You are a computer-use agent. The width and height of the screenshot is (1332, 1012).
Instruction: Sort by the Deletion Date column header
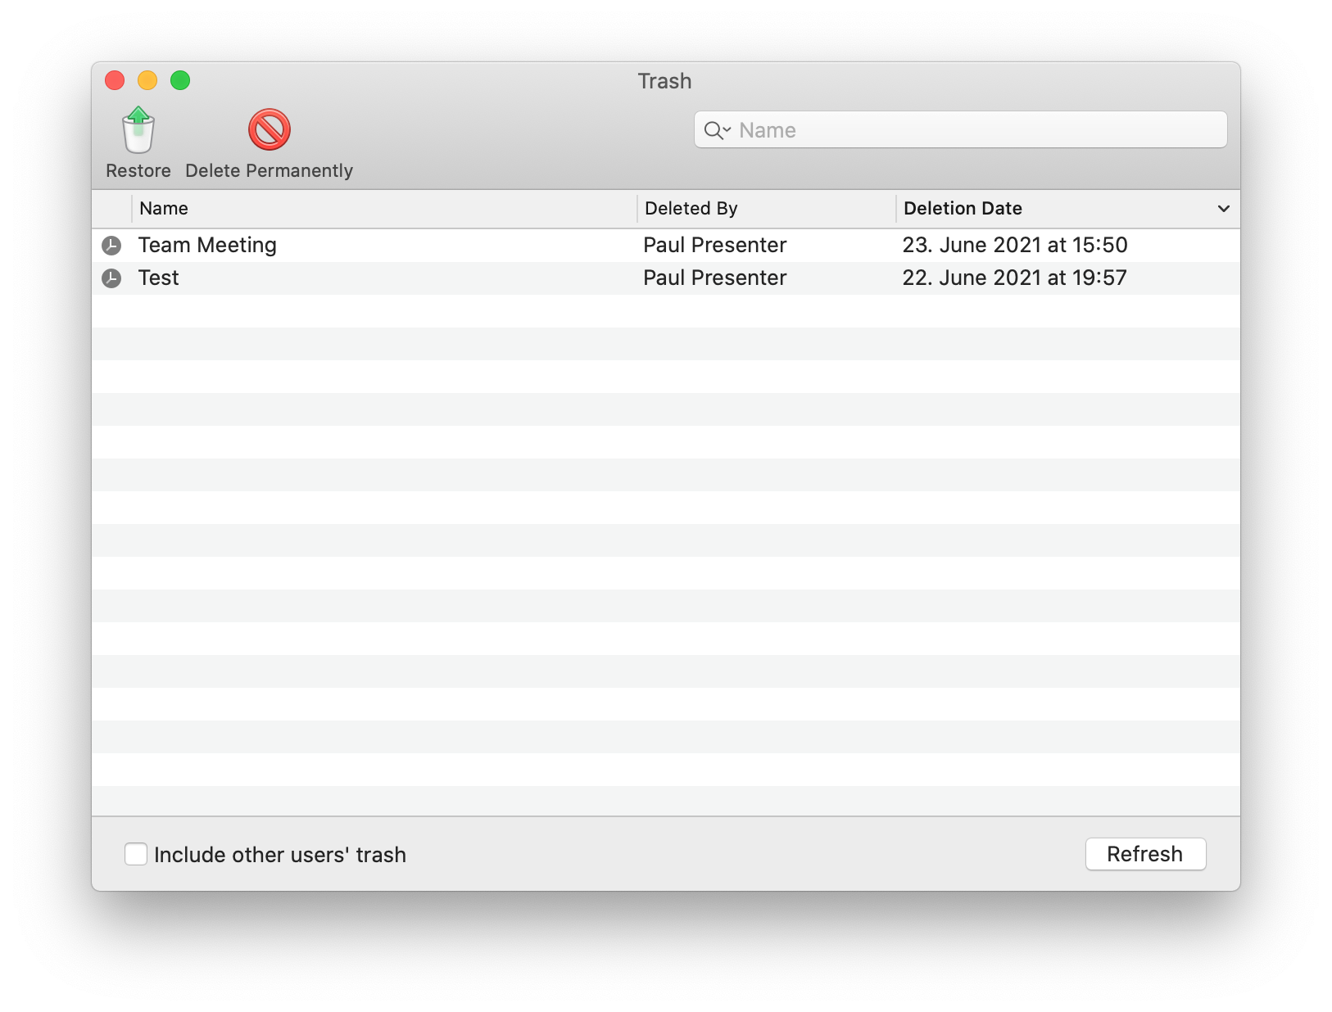coord(1068,209)
